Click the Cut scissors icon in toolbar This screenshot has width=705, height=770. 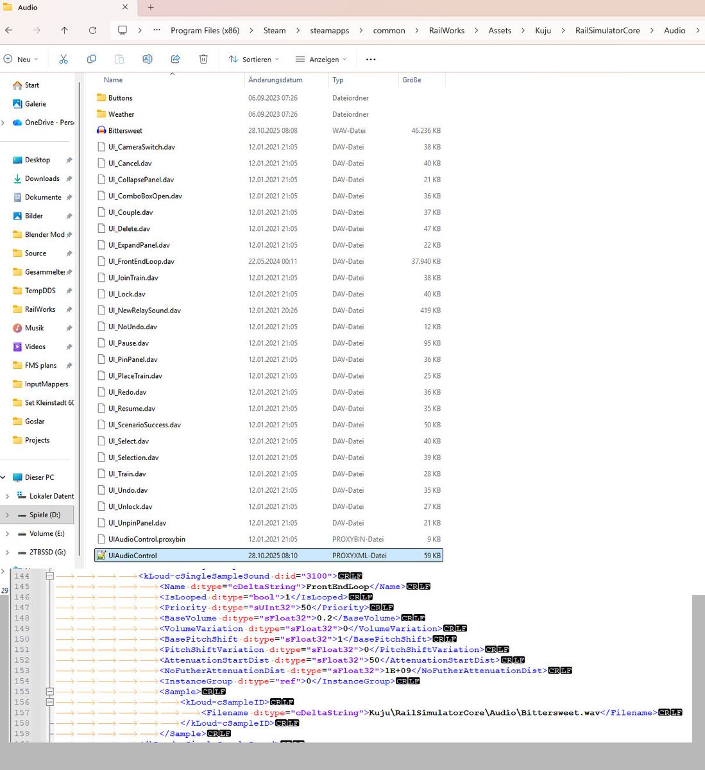tap(64, 59)
